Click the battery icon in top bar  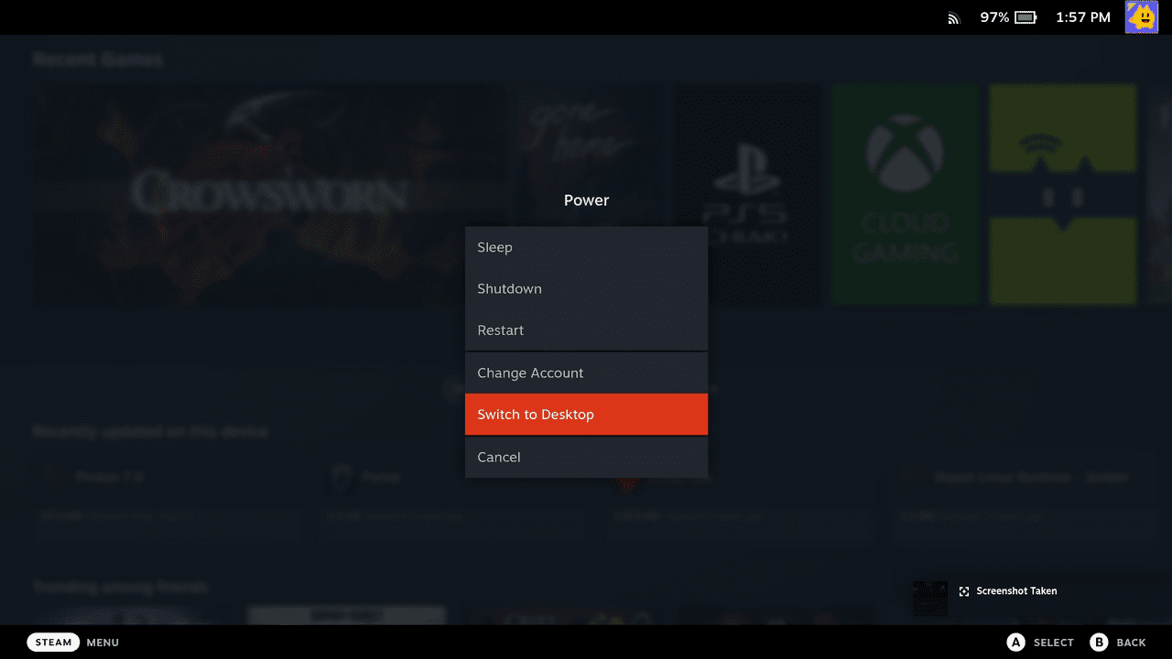(1025, 17)
